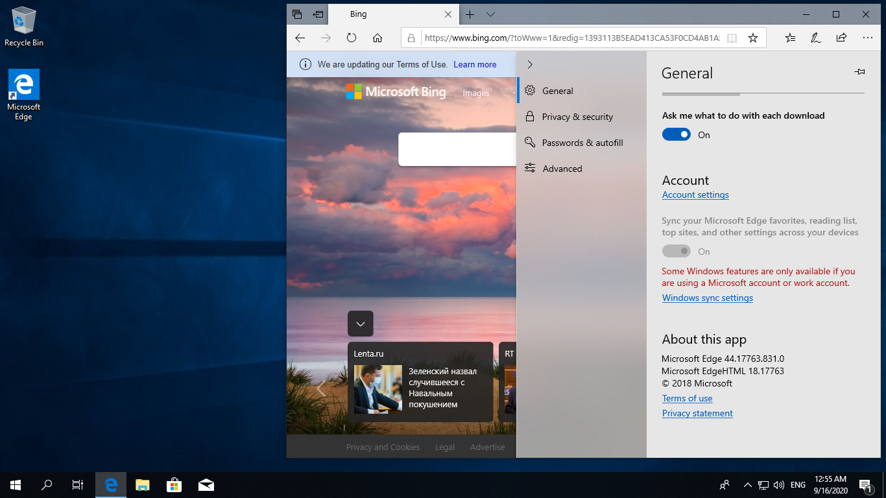886x498 pixels.
Task: Click Lenta.ru headline text about Зеленский
Action: coord(442,388)
